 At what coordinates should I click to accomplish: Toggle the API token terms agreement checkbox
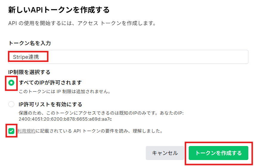(11, 131)
